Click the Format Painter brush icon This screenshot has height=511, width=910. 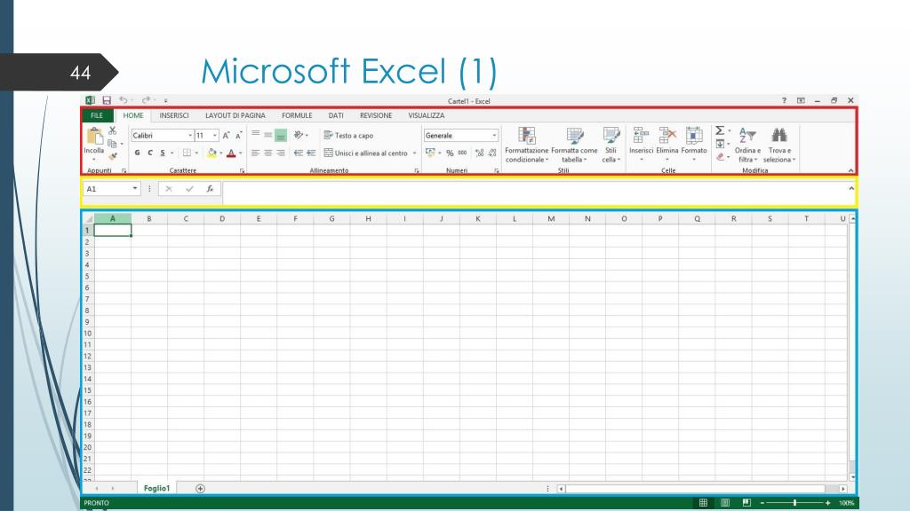point(113,156)
